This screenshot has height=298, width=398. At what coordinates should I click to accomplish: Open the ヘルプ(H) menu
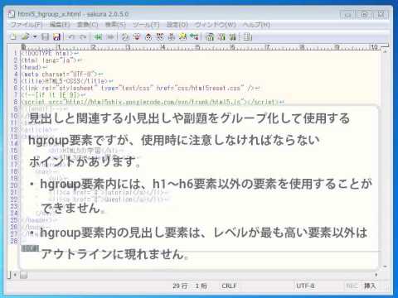tap(256, 25)
